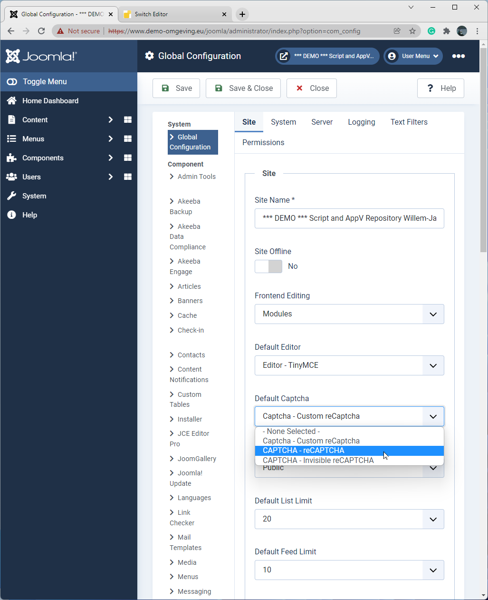
Task: Toggle the Site Offline switch
Action: point(268,266)
